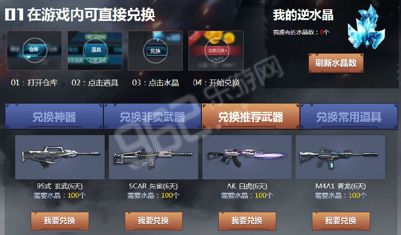Select the 兑换推荐武器 tab
The width and height of the screenshot is (401, 235).
[x=250, y=116]
